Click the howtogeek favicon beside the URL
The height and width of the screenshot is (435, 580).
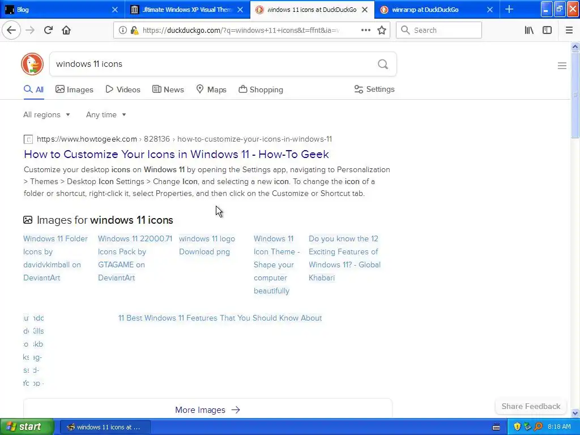tap(28, 139)
